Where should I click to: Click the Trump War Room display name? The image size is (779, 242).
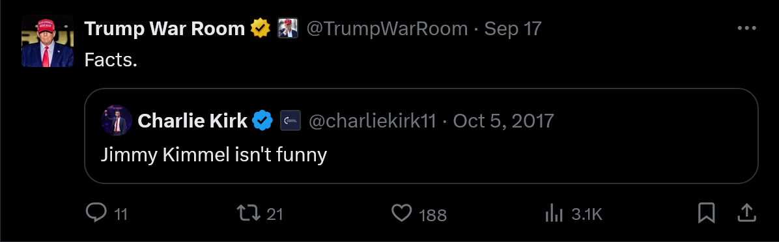tap(164, 29)
